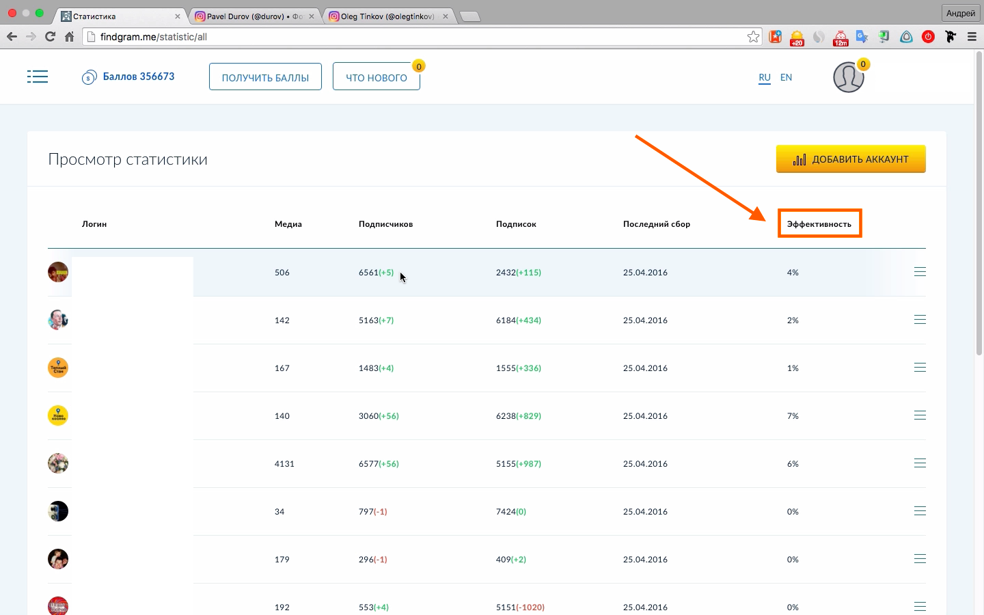Click the 7% effectiveness value

(x=793, y=415)
